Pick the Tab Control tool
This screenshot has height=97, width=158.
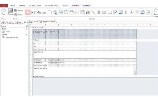[x=50, y=12]
